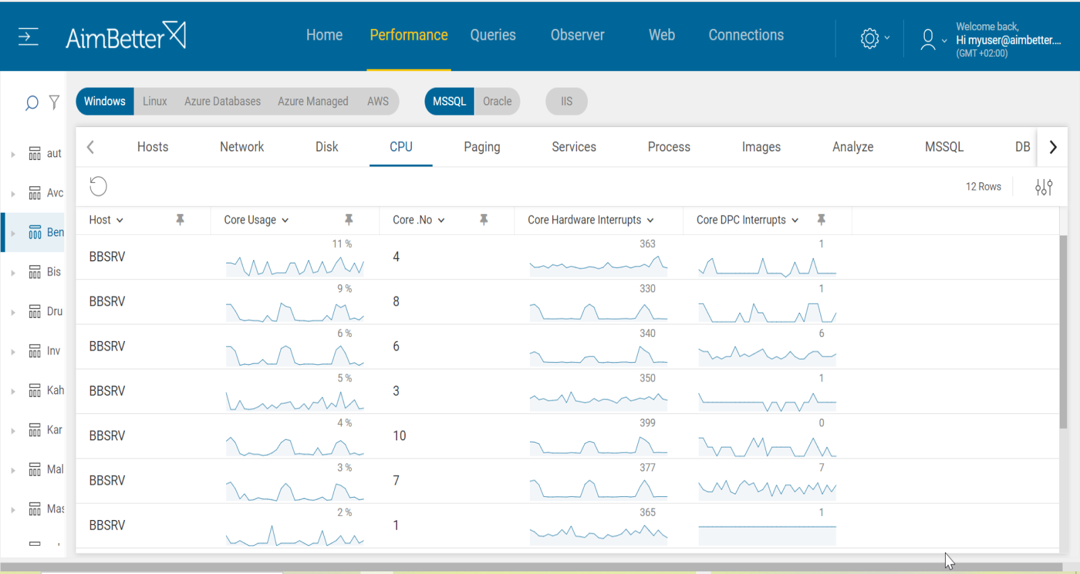Toggle the IIS filter pill

pos(566,101)
